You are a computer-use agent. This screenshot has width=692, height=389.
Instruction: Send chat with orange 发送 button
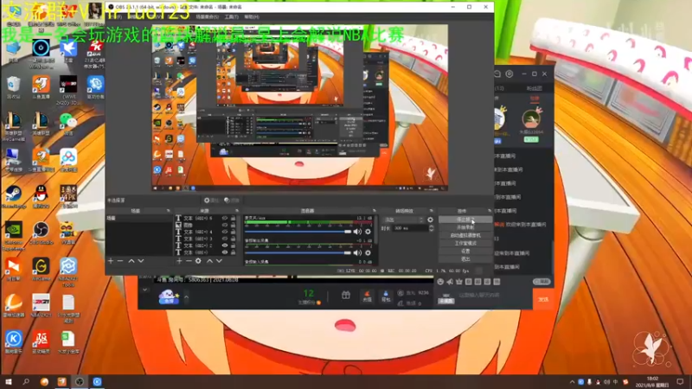(x=543, y=299)
